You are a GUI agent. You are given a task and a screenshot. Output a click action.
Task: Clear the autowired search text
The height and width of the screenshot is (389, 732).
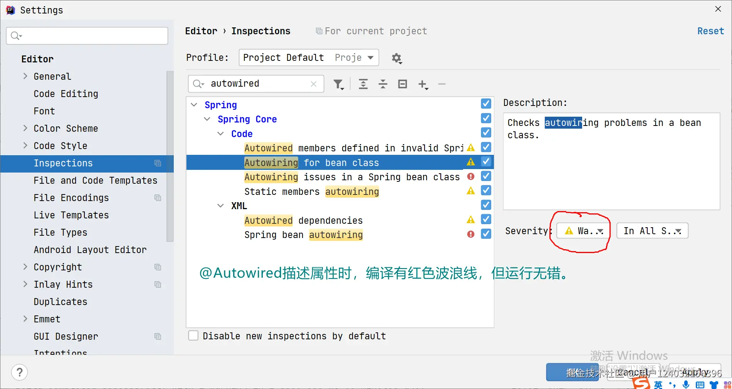(314, 84)
